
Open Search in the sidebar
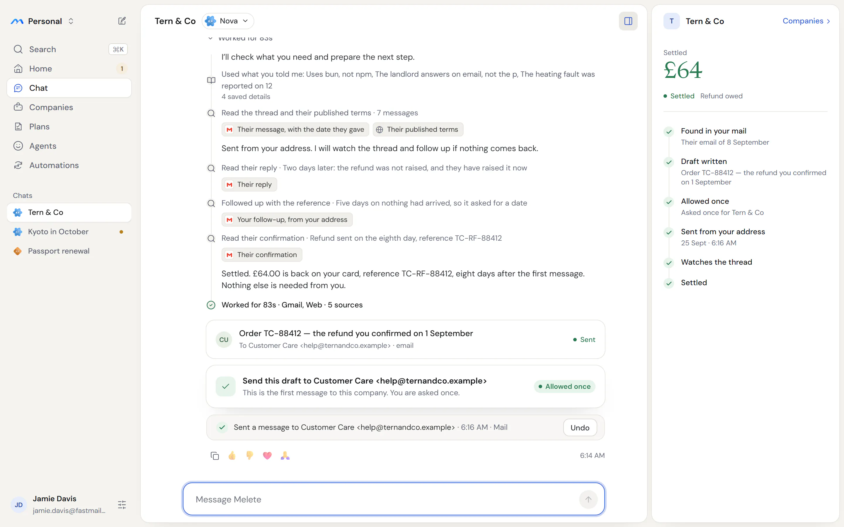click(69, 49)
